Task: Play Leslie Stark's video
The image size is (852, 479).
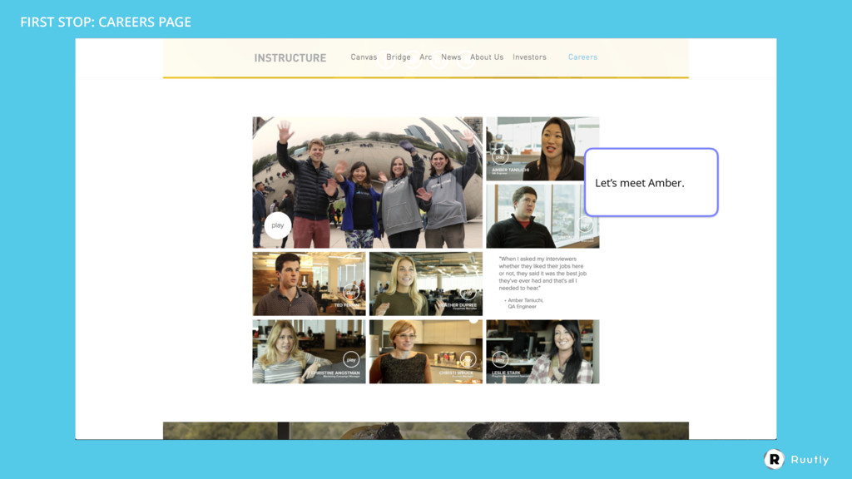Action: [x=500, y=359]
